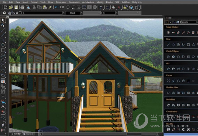Toggle the second snap mode icon with red dot
This screenshot has width=198, height=136.
[x=173, y=33]
